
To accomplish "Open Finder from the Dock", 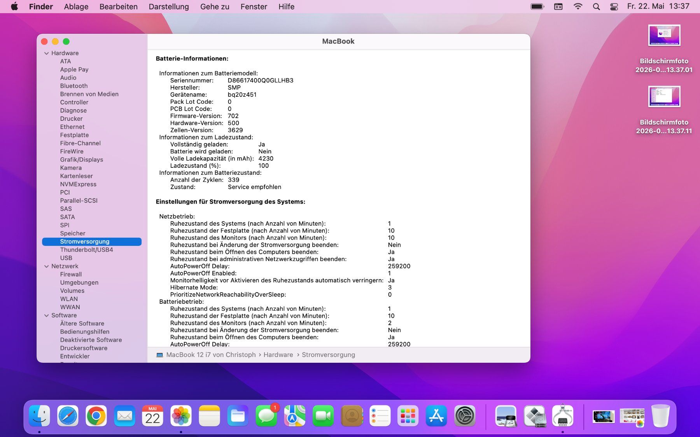I will pyautogui.click(x=39, y=416).
